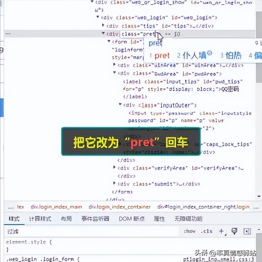Select the div#login_index_container_rightLogin breadcrumb

(x=203, y=207)
